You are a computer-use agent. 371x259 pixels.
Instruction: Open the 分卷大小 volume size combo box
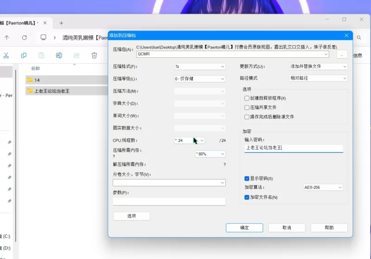tap(169, 183)
